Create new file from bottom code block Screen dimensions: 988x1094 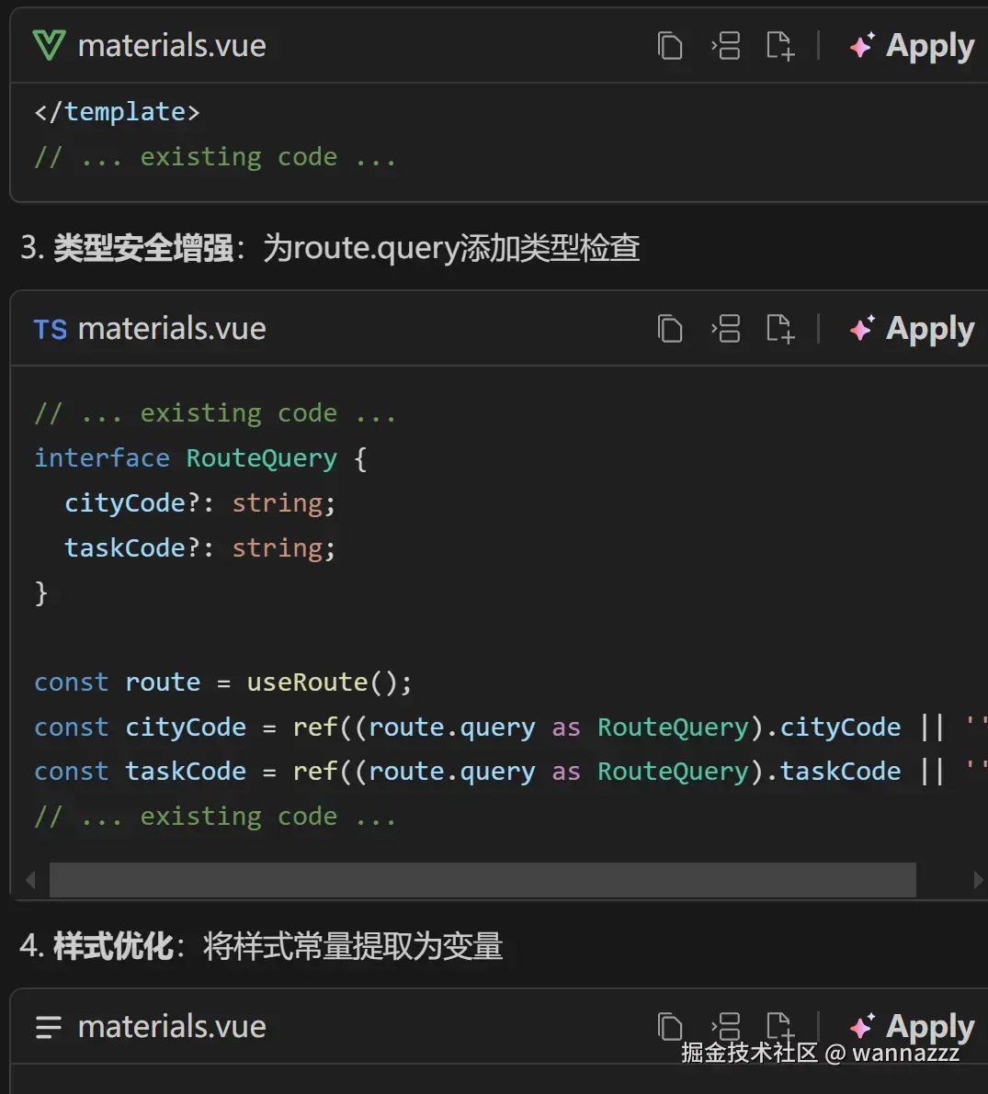coord(780,1026)
